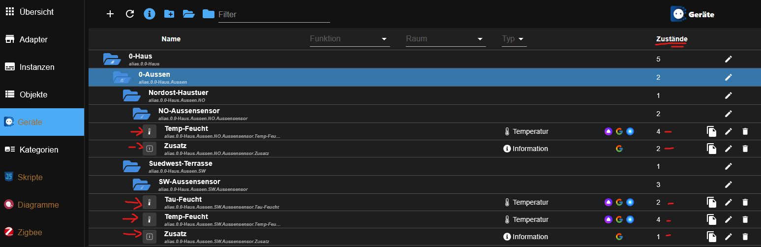Collapse the Suedwest-Terrasse folder
The height and width of the screenshot is (247, 761).
[x=131, y=166]
